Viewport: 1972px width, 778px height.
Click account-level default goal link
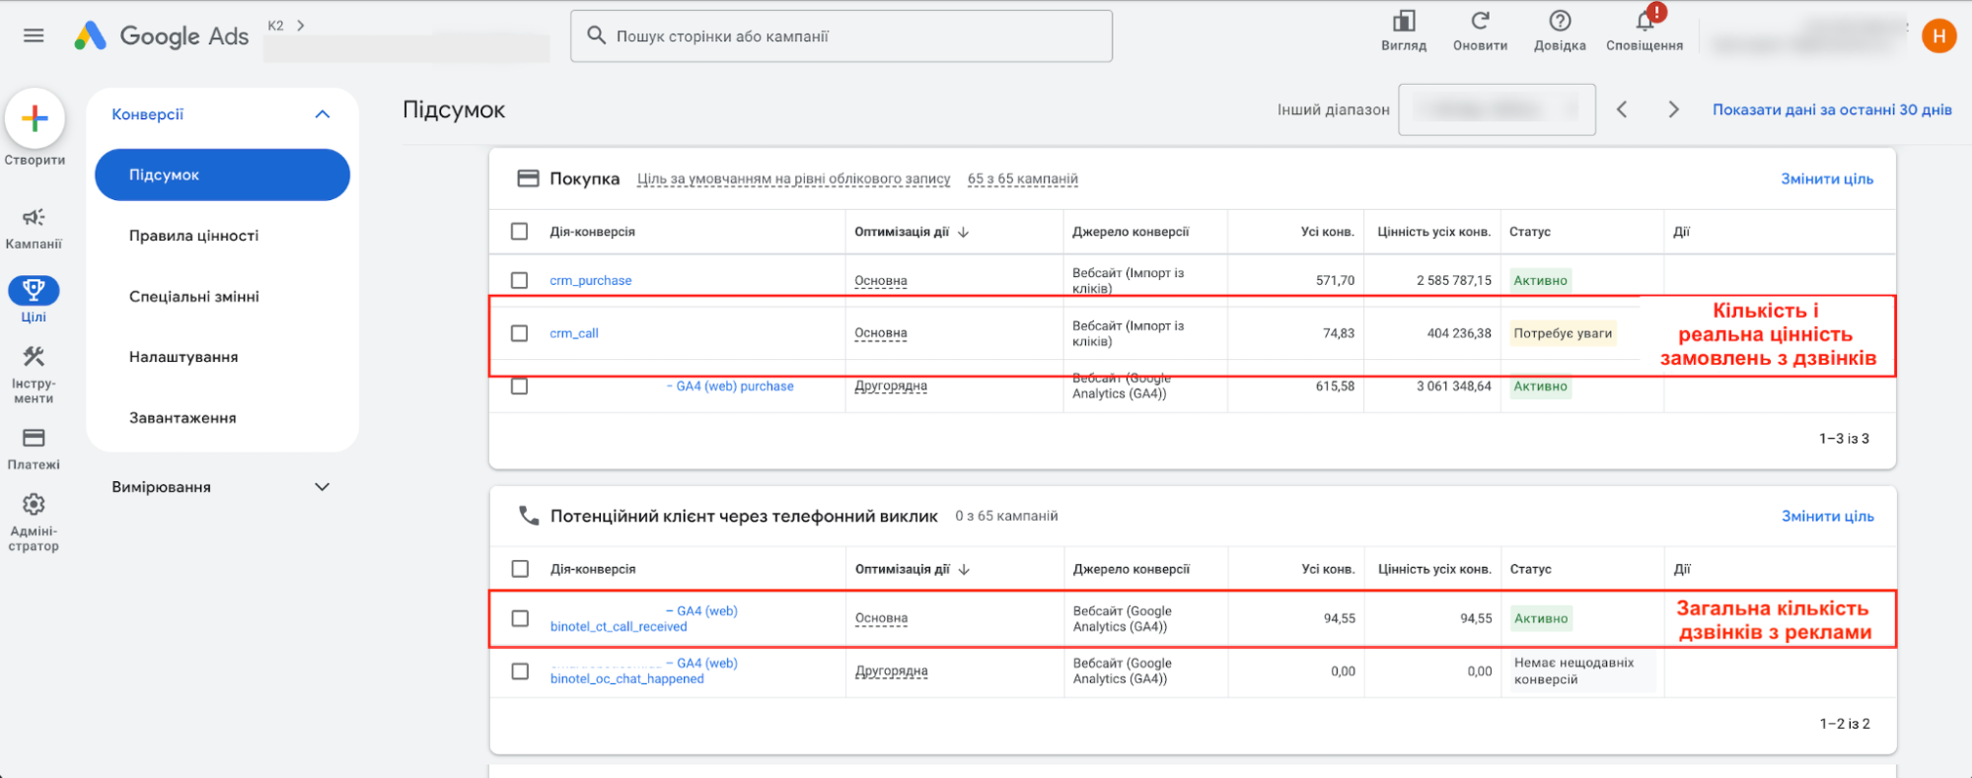tap(793, 178)
